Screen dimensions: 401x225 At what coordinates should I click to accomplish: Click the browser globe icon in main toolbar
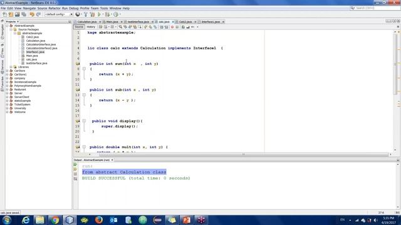tap(78, 14)
